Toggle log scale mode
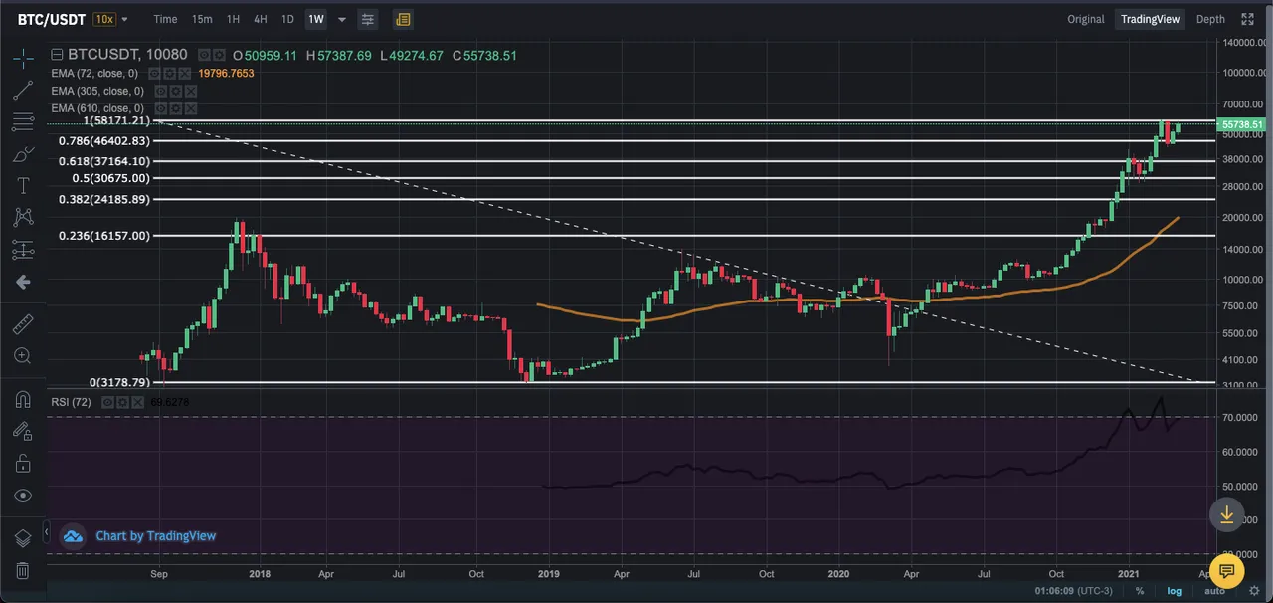Viewport: 1273px width, 603px height. click(x=1175, y=591)
